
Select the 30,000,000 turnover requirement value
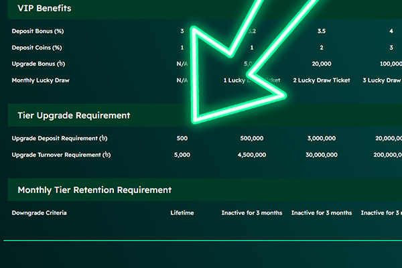click(322, 155)
